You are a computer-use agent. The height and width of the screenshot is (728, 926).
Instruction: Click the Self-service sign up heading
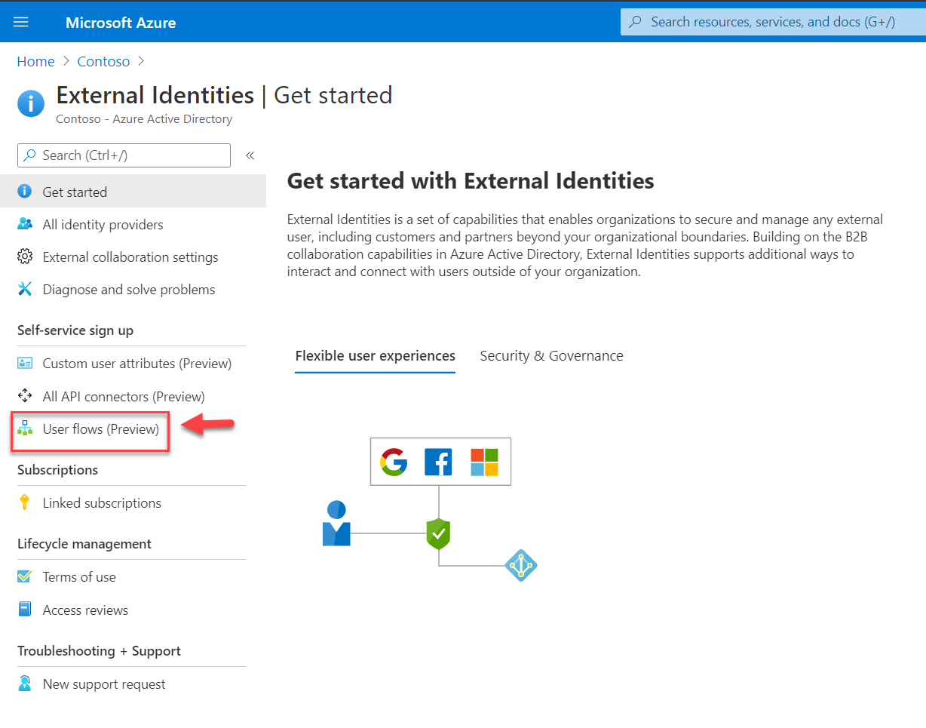(x=75, y=330)
